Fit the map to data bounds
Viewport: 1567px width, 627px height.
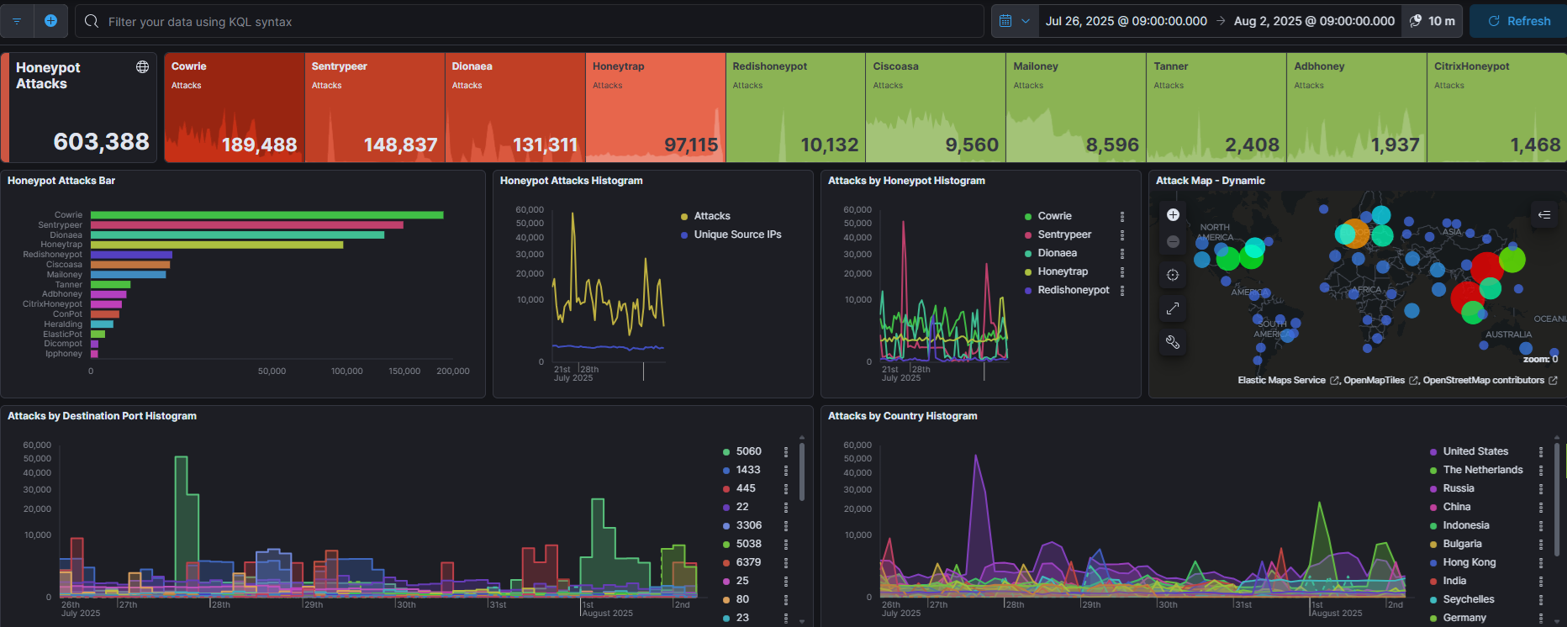(1173, 275)
